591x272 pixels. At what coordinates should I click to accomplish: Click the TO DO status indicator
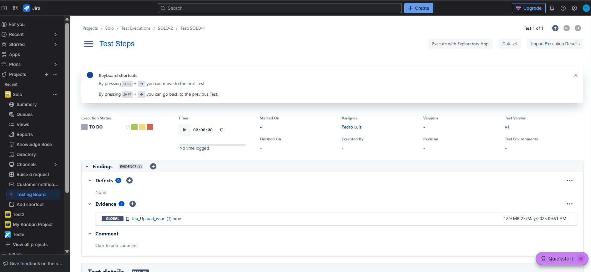pos(92,127)
